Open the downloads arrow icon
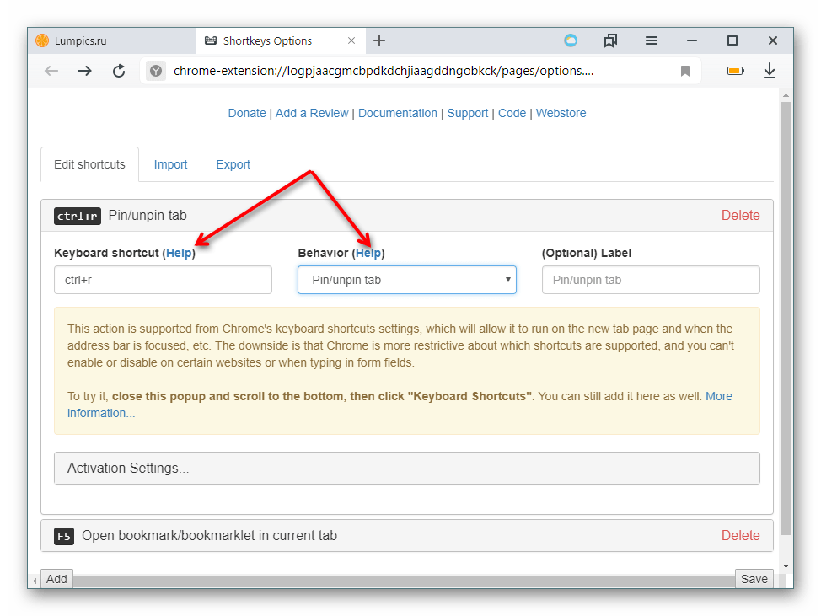 (x=769, y=72)
